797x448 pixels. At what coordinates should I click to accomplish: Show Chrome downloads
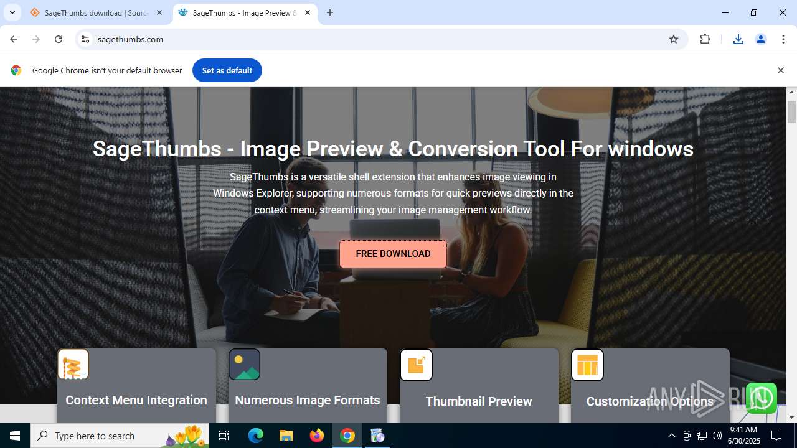tap(738, 39)
